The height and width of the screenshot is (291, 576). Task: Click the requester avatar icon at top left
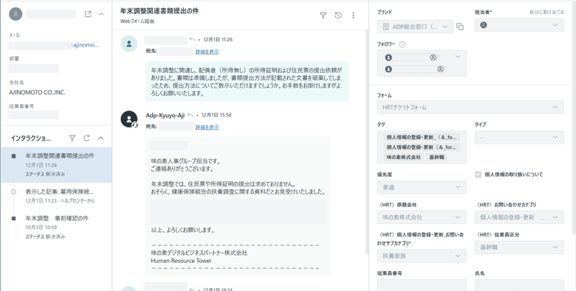point(16,14)
